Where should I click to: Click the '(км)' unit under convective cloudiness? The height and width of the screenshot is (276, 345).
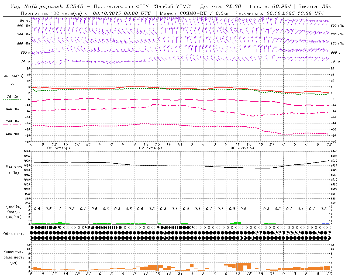coord(14,263)
